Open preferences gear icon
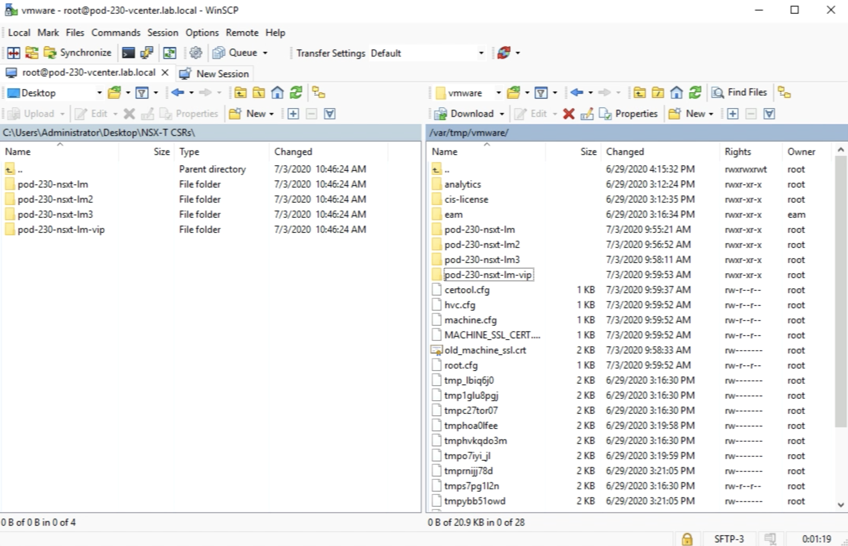The width and height of the screenshot is (848, 546). (196, 53)
